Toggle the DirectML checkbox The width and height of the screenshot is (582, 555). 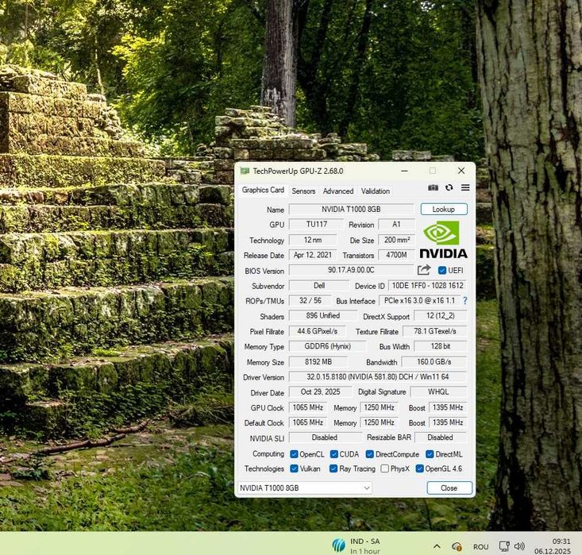coord(430,454)
